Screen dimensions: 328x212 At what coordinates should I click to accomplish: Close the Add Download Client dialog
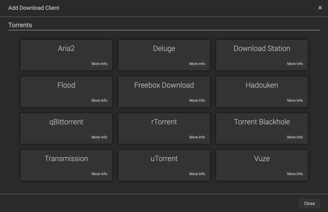pyautogui.click(x=309, y=203)
